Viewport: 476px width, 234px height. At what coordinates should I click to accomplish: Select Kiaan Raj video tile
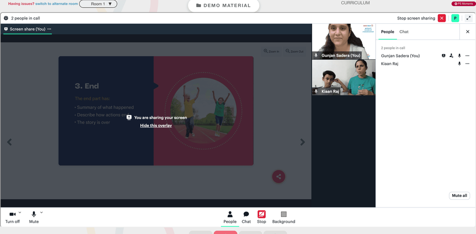pos(344,77)
